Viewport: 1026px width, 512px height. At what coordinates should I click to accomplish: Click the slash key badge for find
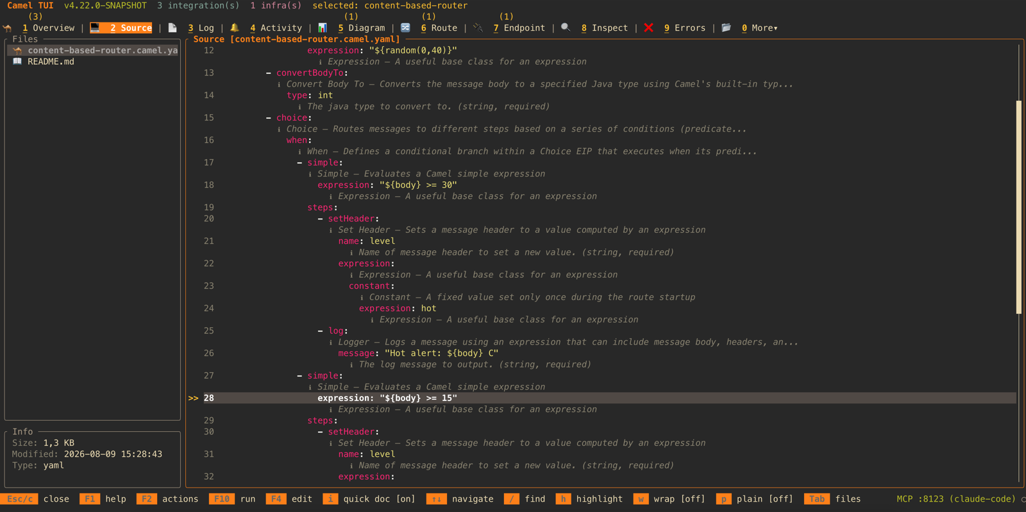pyautogui.click(x=512, y=499)
